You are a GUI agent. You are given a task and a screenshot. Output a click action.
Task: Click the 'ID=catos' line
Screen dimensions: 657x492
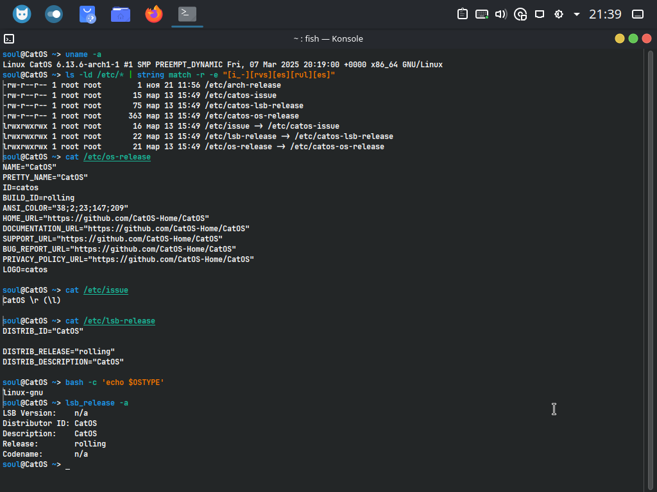pyautogui.click(x=21, y=188)
